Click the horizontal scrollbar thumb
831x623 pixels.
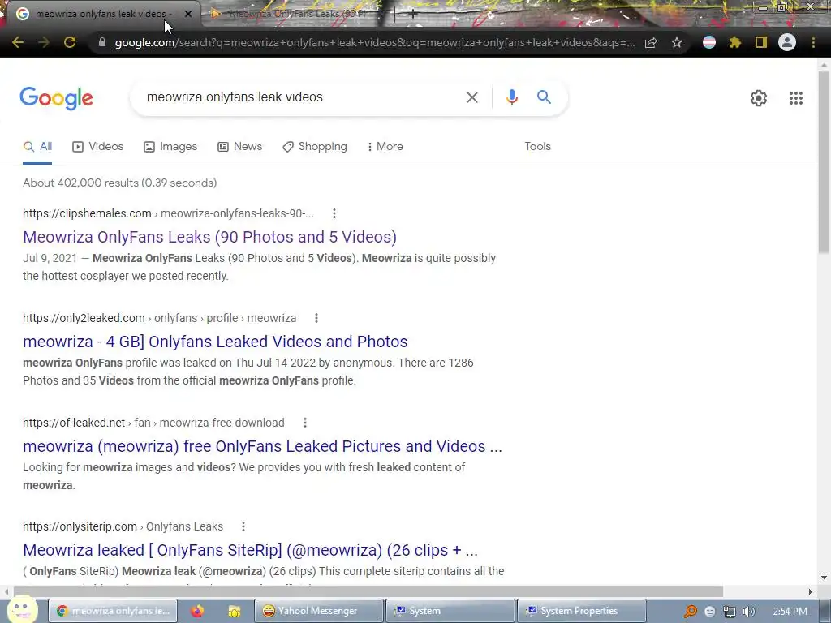[368, 591]
